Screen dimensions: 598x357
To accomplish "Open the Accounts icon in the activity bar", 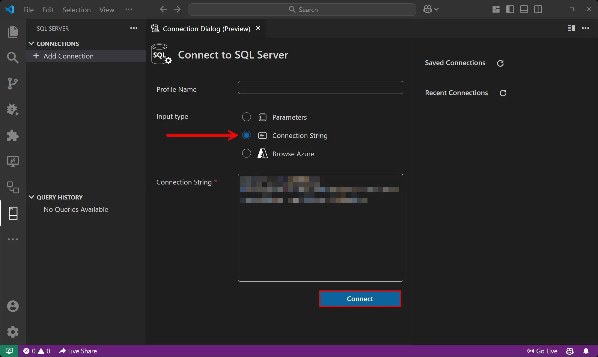I will click(13, 306).
